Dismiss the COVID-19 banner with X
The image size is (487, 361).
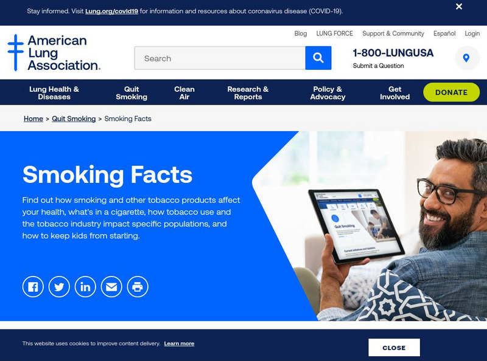click(459, 7)
